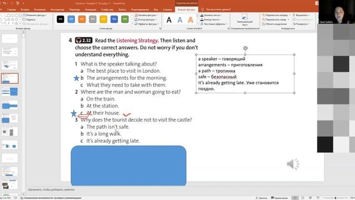Open Контур фигуры shape outline dropdown
Image resolution: width=355 pixels, height=200 pixels.
tap(146, 19)
